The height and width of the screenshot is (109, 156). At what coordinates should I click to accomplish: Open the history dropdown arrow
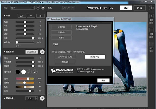(x=73, y=8)
